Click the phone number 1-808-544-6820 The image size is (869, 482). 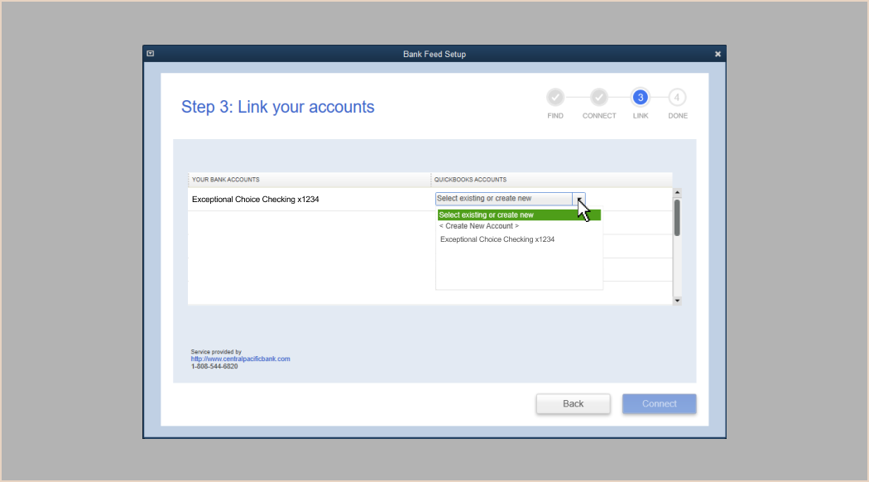coord(214,367)
